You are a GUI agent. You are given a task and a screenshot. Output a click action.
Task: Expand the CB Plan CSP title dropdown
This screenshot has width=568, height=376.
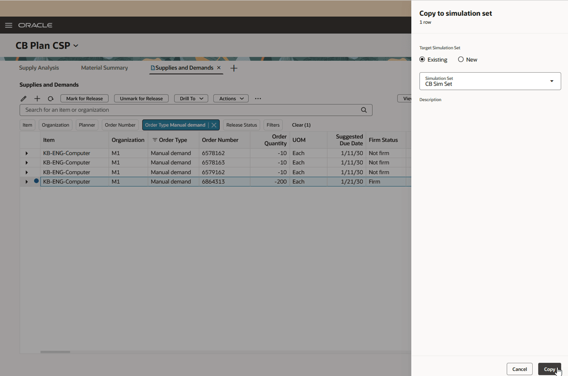(x=76, y=46)
